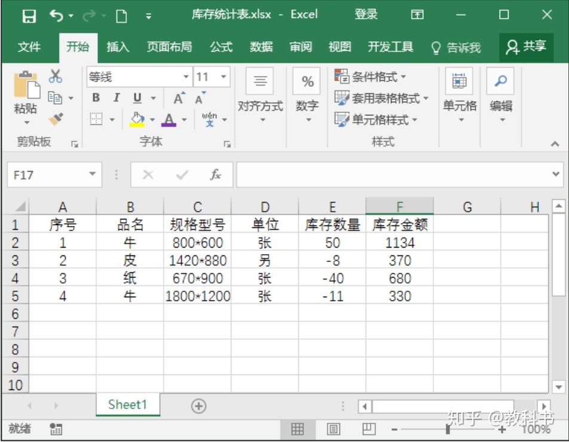Open the 对齐方式 alignment group

click(260, 96)
